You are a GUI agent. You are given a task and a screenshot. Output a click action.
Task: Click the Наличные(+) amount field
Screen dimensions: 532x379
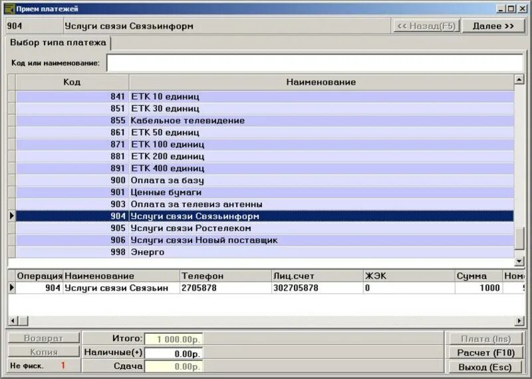tap(174, 354)
